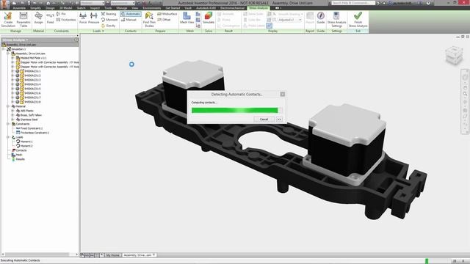Open the Assemble ribbon tab
Viewport: 470px width, 264px height.
coord(19,8)
